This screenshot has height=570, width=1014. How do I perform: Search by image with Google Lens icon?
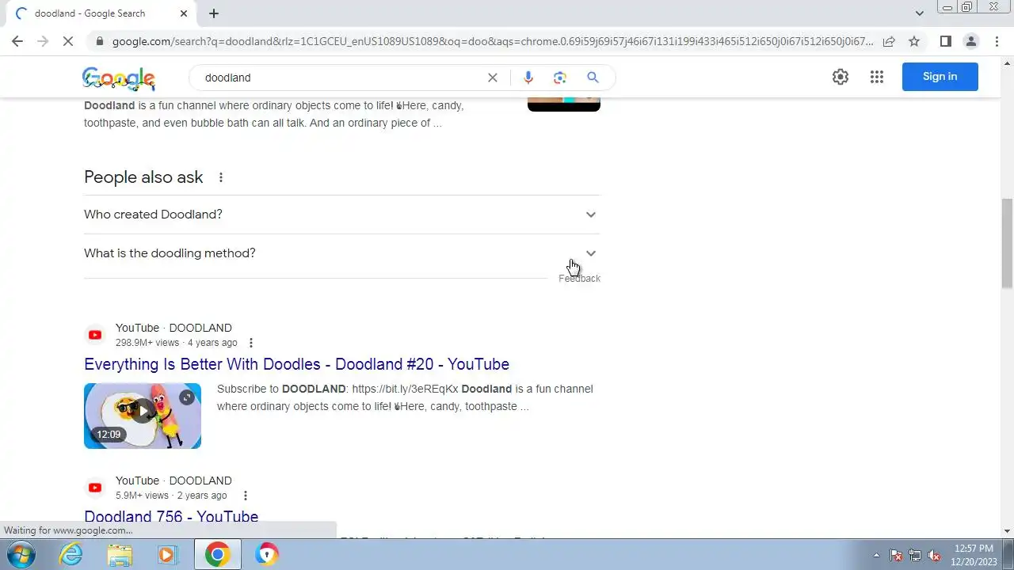pyautogui.click(x=560, y=78)
